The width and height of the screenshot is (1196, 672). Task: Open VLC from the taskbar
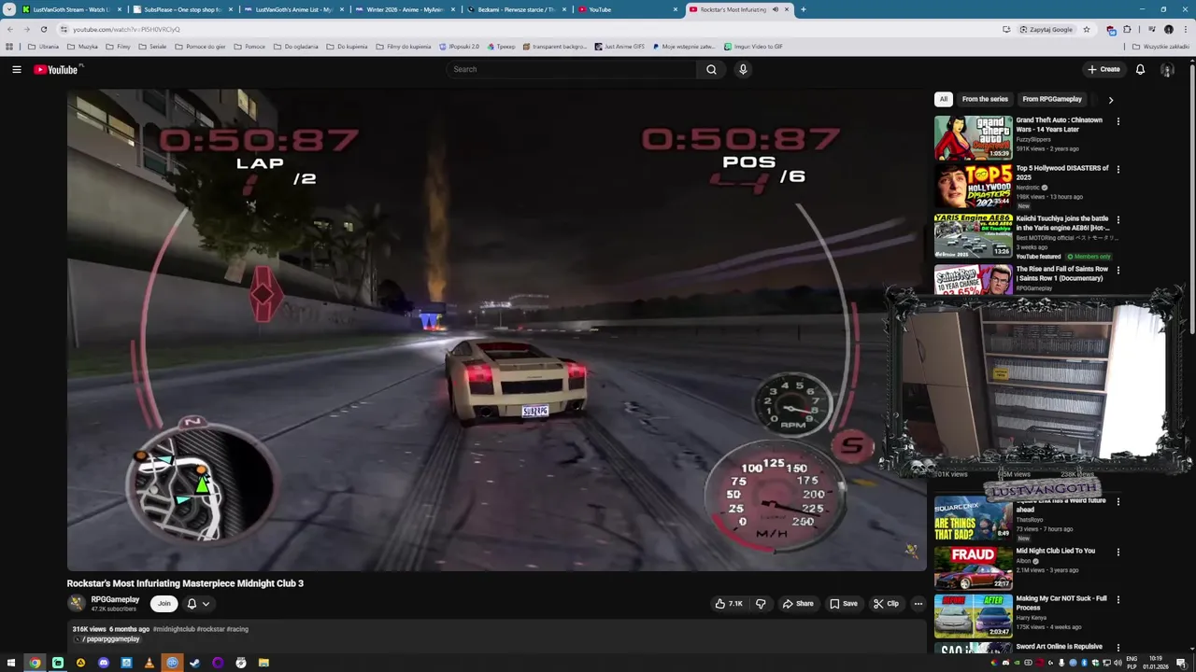tap(149, 663)
